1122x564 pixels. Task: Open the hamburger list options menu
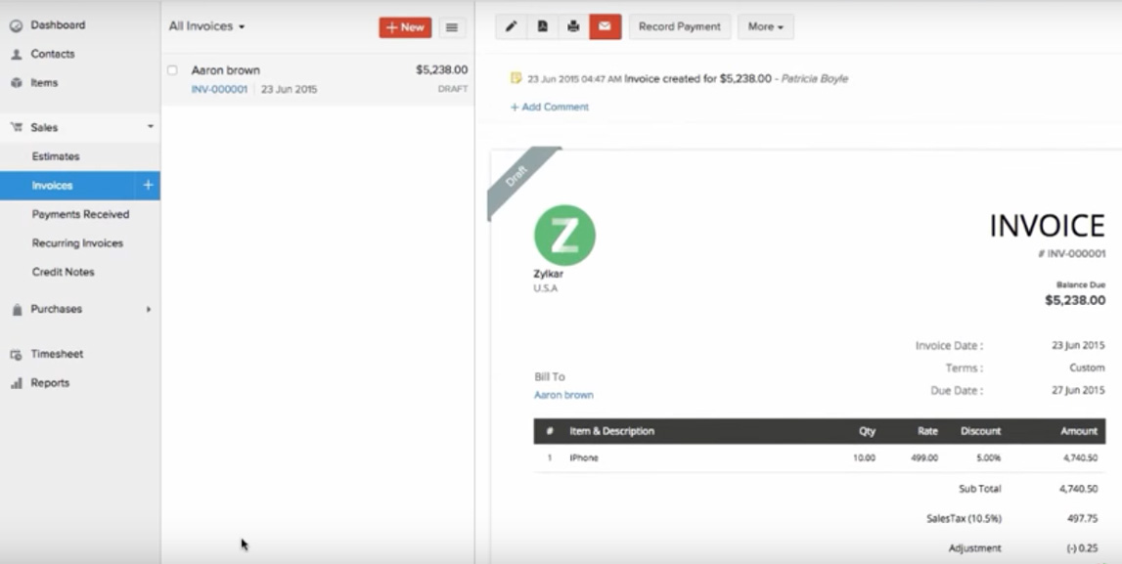pos(451,27)
